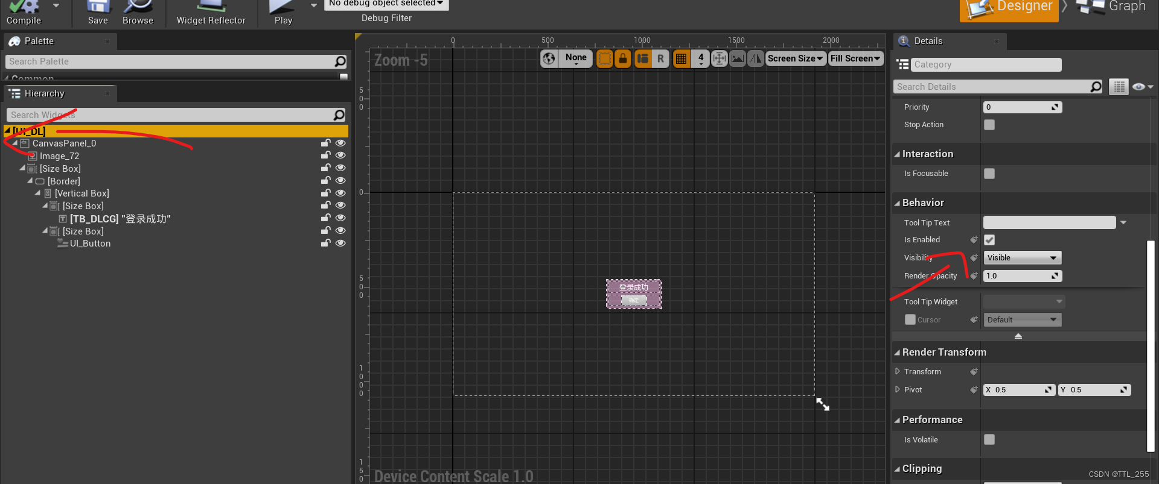Screen dimensions: 1159x484
Task: Toggle the designer layout mode icon
Action: pyautogui.click(x=643, y=58)
